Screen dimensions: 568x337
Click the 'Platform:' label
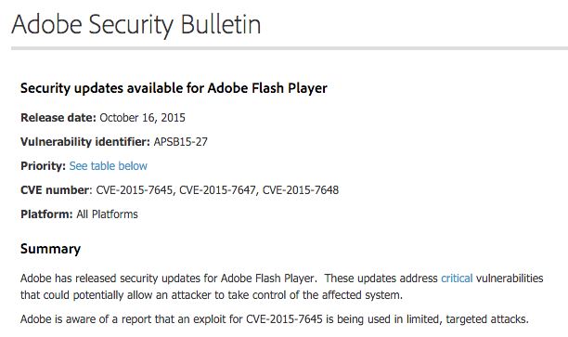(x=46, y=214)
